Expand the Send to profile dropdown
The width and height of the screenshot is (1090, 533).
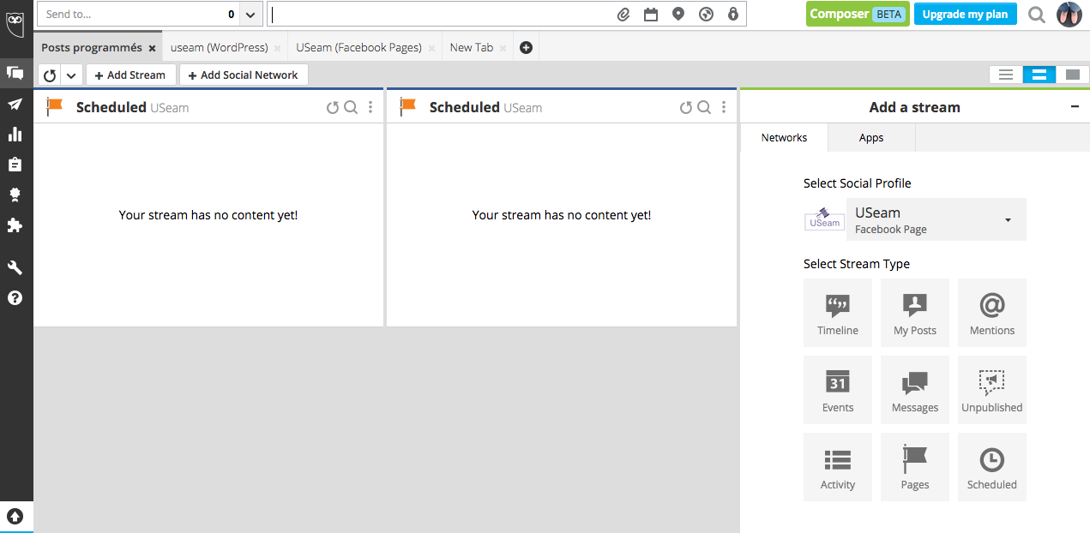(x=250, y=15)
